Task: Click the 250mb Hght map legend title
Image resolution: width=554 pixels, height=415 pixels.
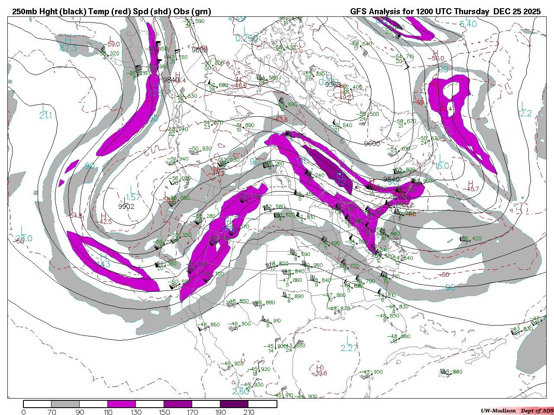Action: [x=112, y=12]
